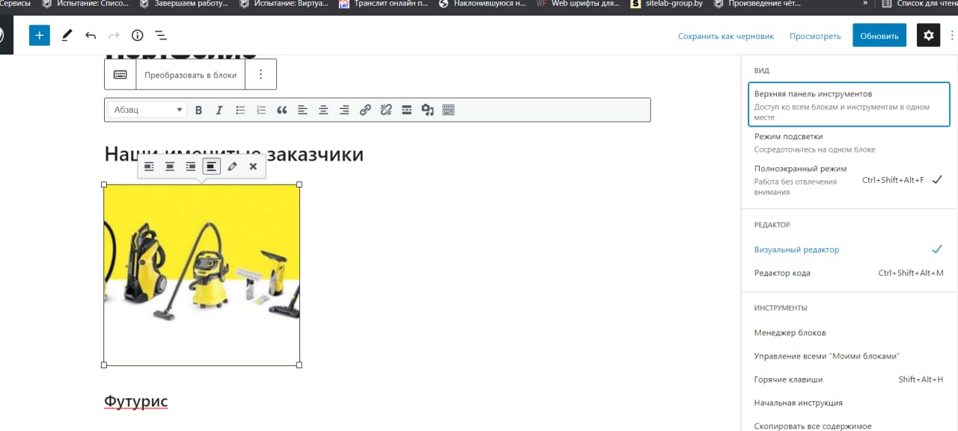Viewport: 958px width, 431px height.
Task: Align the selected image center
Action: (x=170, y=167)
